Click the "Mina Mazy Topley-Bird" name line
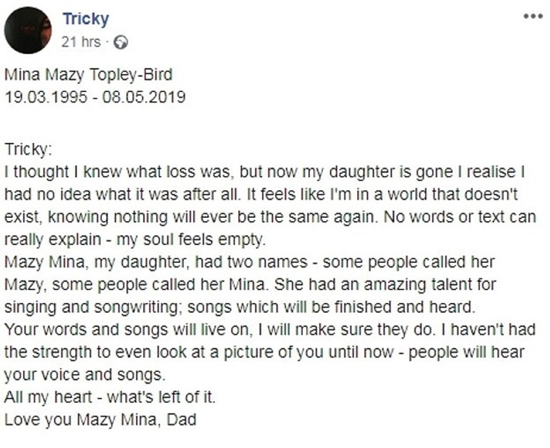This screenshot has height=448, width=550. pos(89,75)
